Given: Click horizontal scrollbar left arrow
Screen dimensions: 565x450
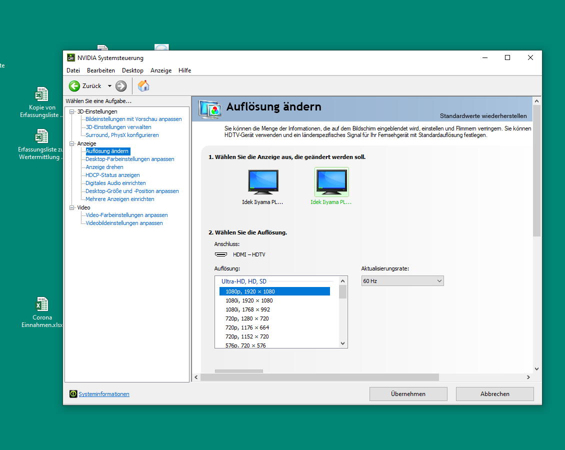Looking at the screenshot, I should [196, 377].
